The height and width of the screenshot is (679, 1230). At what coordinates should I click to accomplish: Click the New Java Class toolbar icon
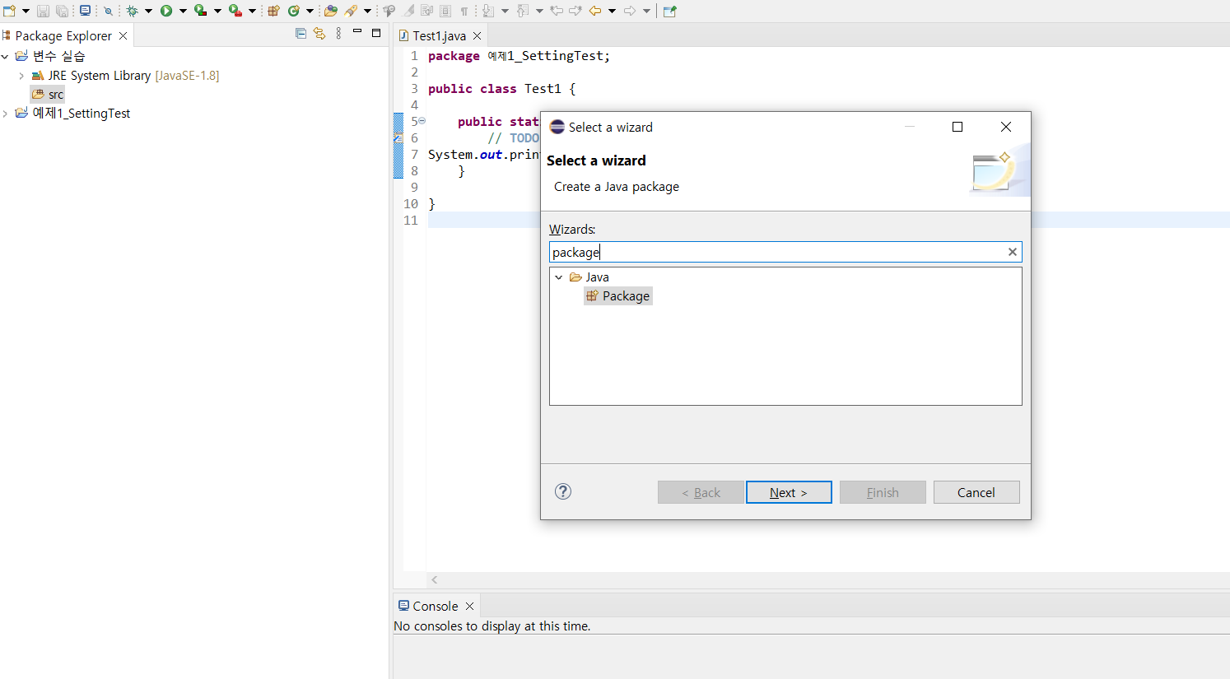[x=293, y=11]
